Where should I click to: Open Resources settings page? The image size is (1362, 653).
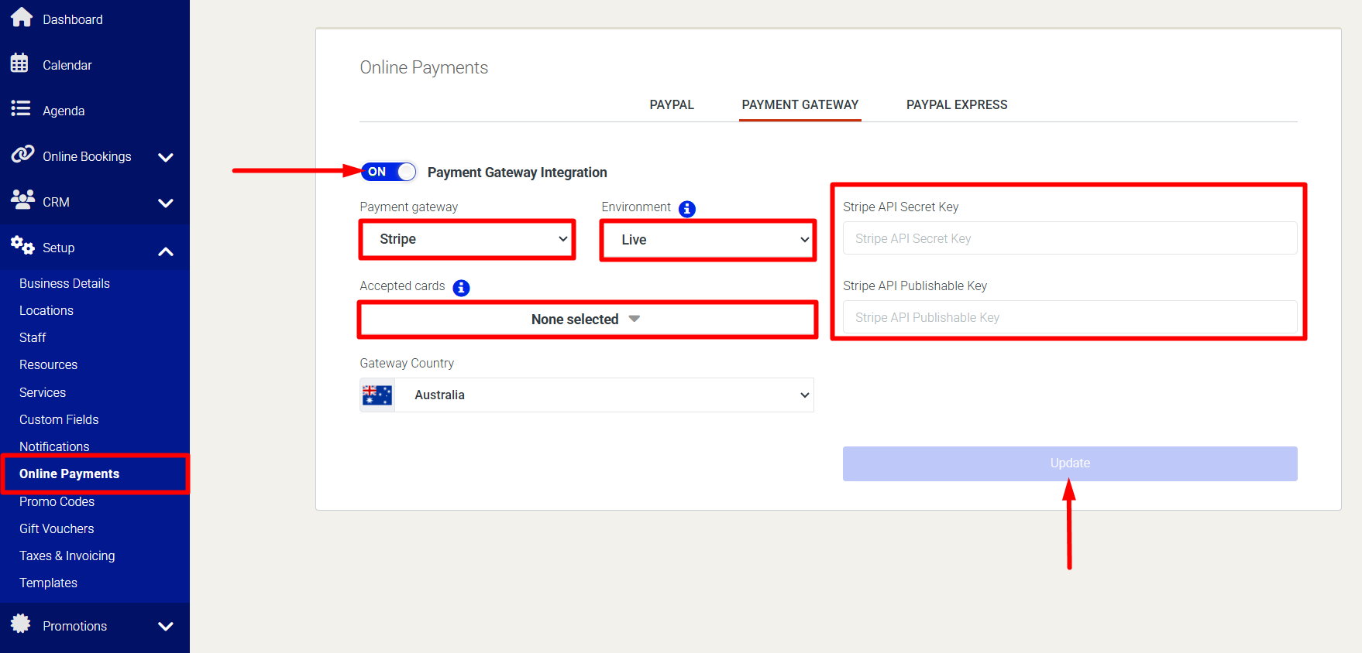[x=48, y=364]
